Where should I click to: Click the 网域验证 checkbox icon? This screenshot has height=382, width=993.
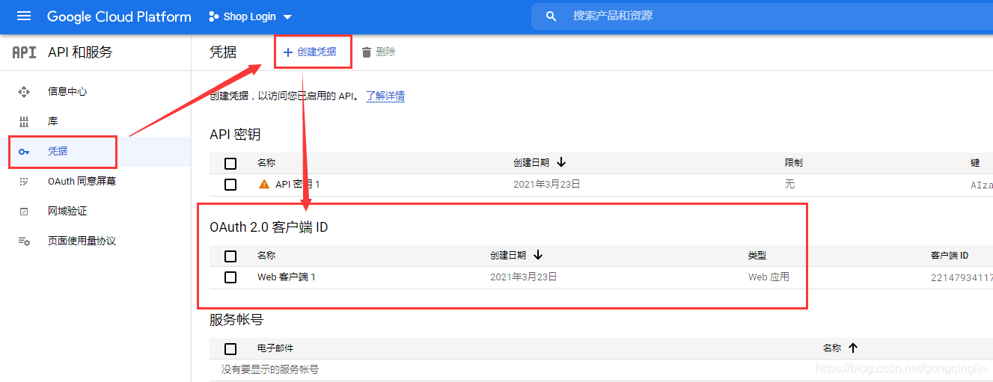pyautogui.click(x=24, y=212)
